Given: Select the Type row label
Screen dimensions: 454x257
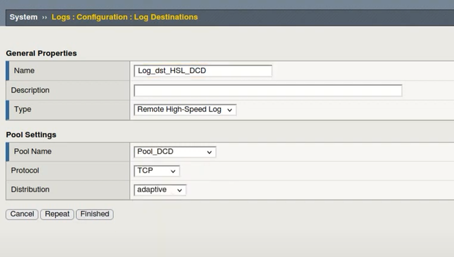Looking at the screenshot, I should tap(22, 109).
